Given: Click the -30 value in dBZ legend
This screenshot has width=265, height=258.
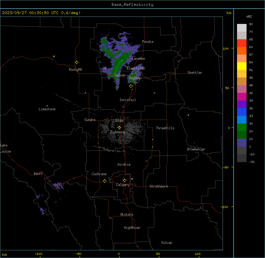Looking at the screenshot, I should 252,162.
